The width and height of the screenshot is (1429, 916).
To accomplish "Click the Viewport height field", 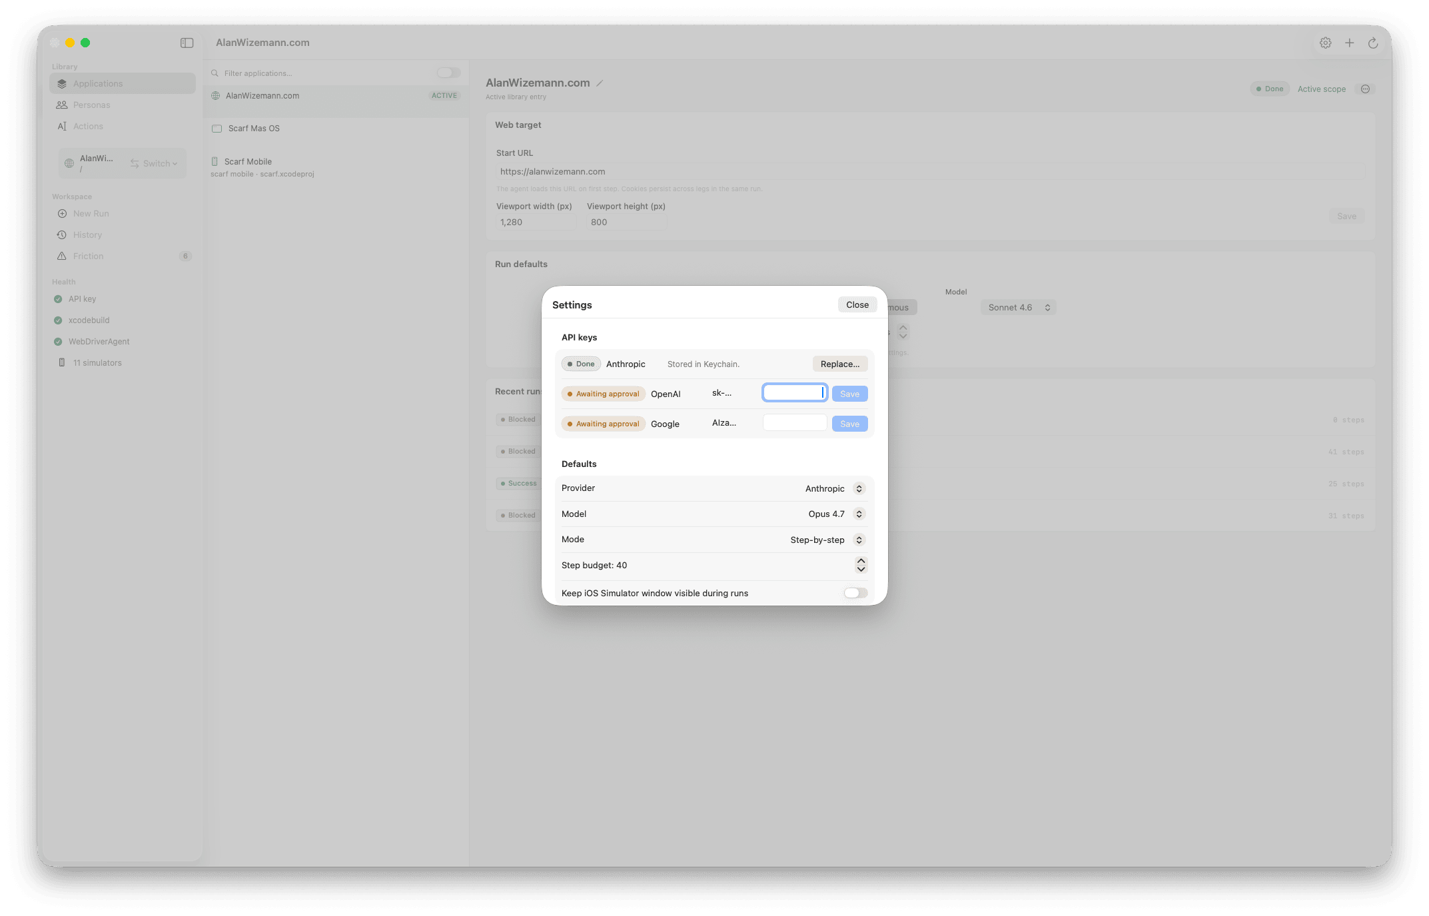I will [626, 222].
